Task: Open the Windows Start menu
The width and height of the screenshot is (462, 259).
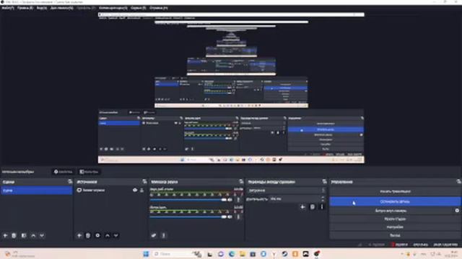Action: point(146,254)
